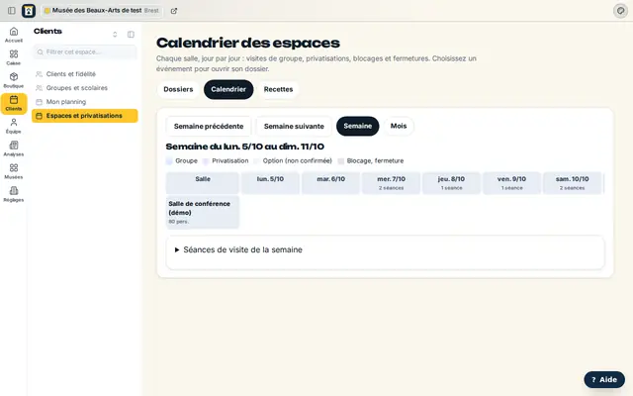This screenshot has height=396, width=633.
Task: Click the mar. 6/10 column header
Action: [330, 183]
